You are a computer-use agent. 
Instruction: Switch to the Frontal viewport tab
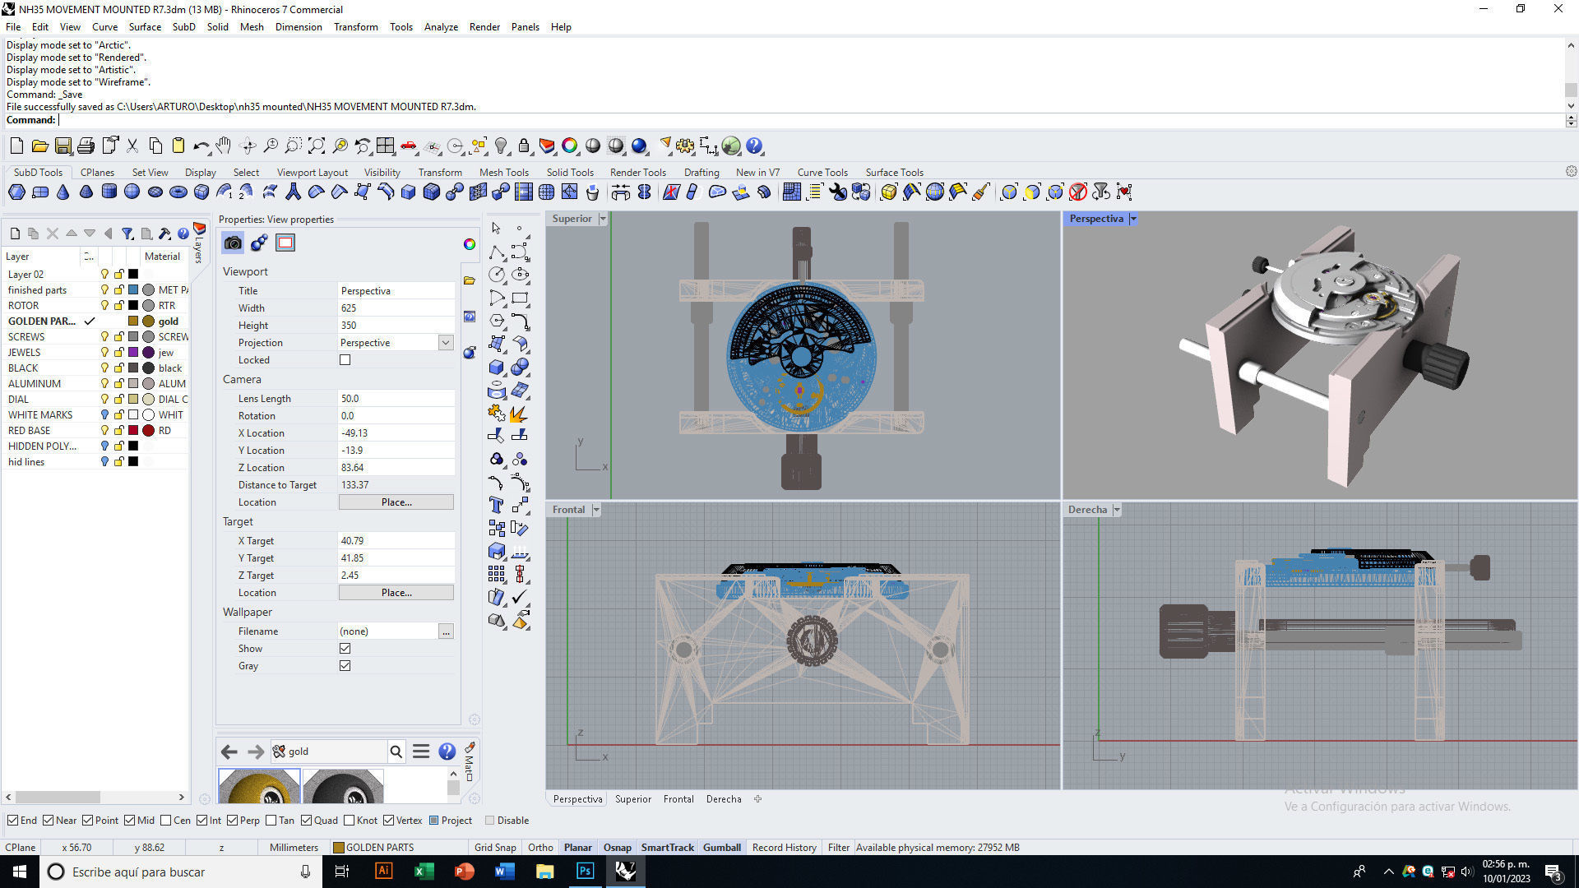[678, 799]
